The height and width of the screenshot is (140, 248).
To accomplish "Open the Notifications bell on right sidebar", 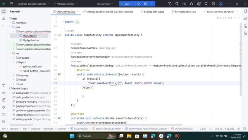I will pos(245,11).
